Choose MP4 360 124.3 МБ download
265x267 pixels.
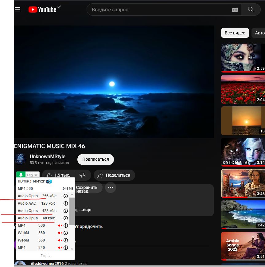pyautogui.click(x=45, y=189)
